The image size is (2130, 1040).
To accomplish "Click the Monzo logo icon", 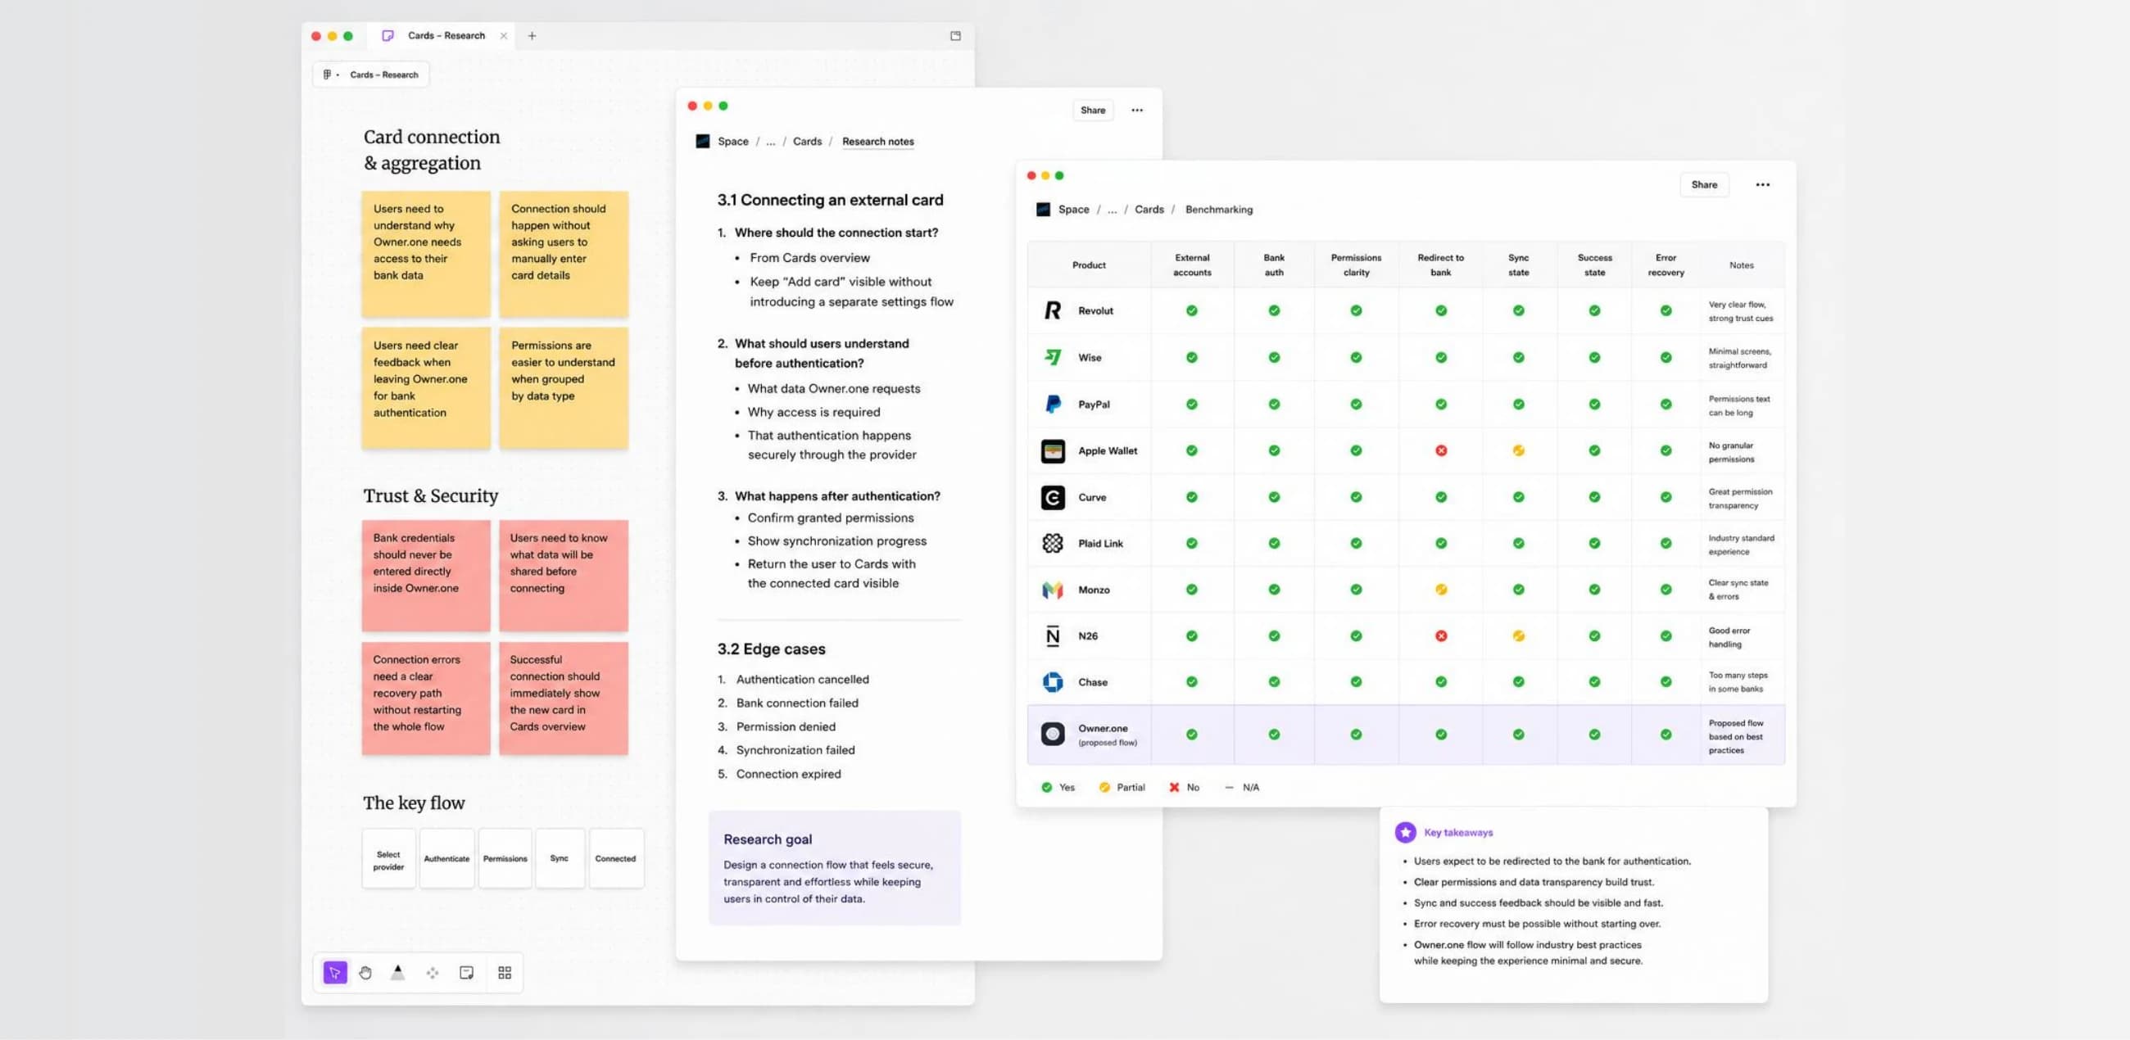I will (x=1052, y=590).
